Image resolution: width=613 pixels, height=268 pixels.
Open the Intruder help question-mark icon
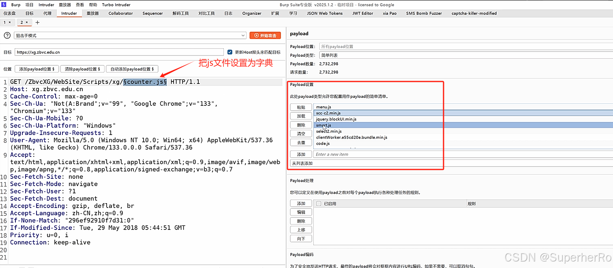tap(7, 36)
